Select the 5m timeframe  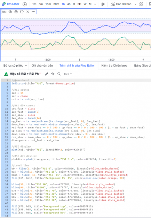(x=41, y=4)
